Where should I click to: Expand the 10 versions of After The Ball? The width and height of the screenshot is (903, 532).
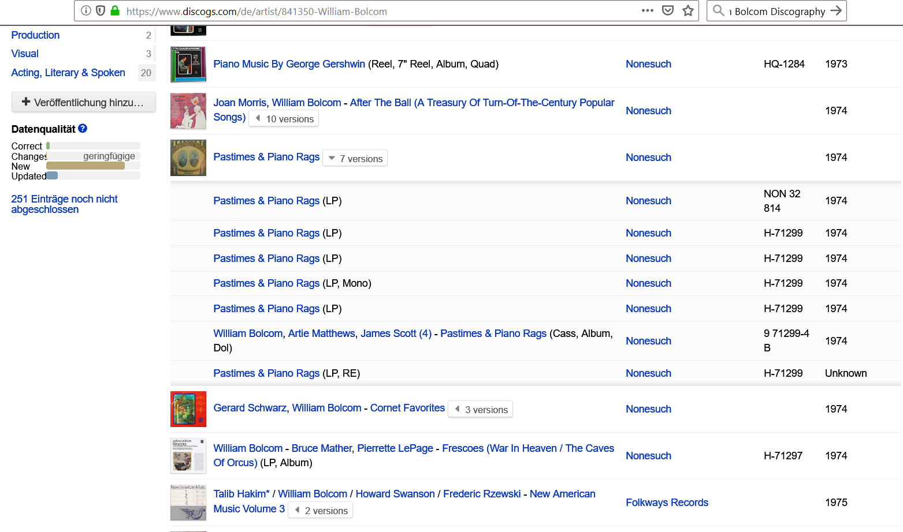coord(284,119)
